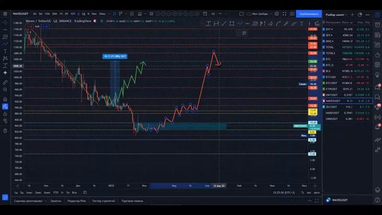Click the chart clock time zone label

tap(284, 192)
